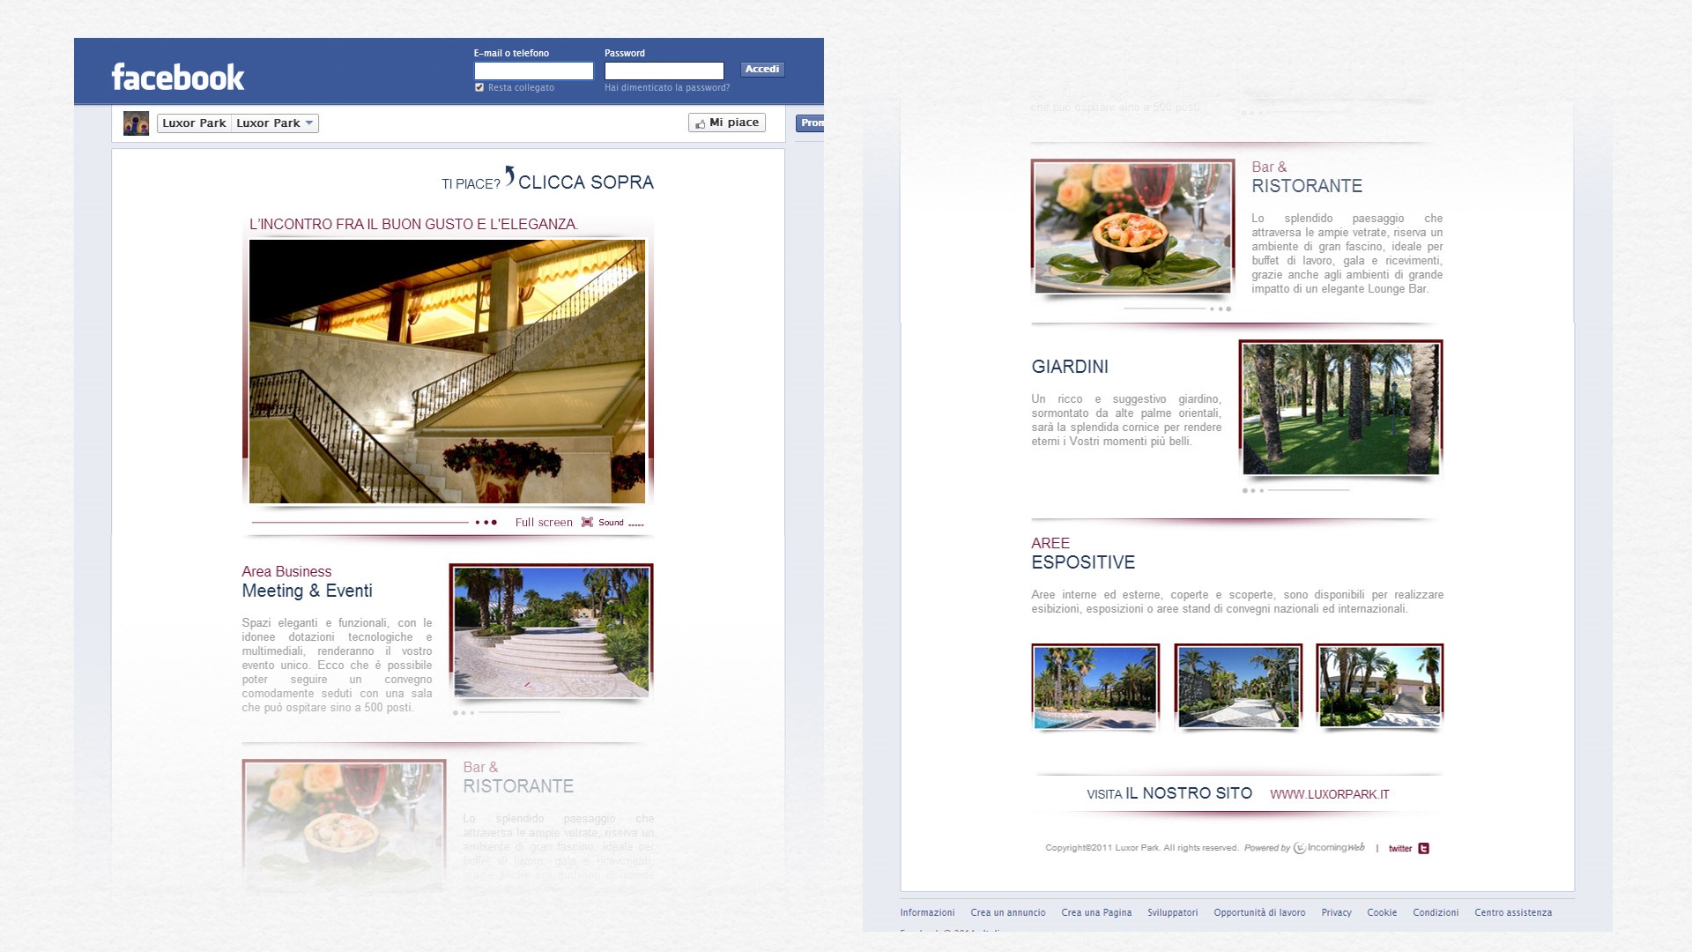The height and width of the screenshot is (952, 1692).
Task: Click the slider dots under Giardini photo
Action: pos(1253,490)
